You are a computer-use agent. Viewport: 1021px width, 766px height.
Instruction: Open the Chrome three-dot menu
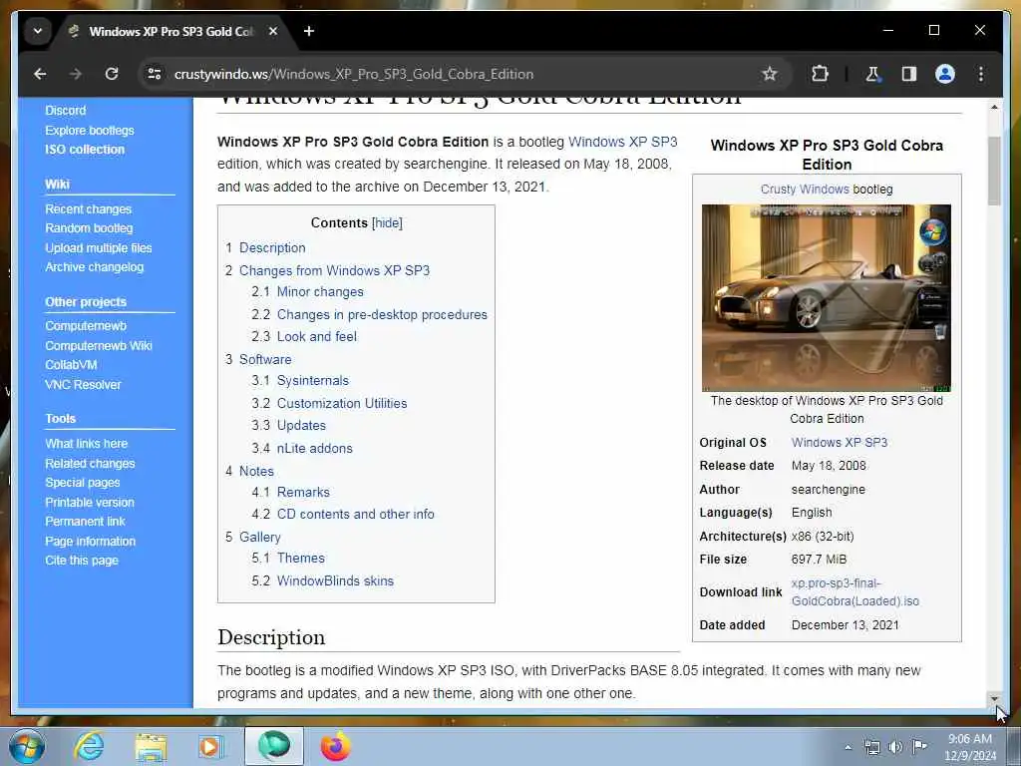pos(981,74)
